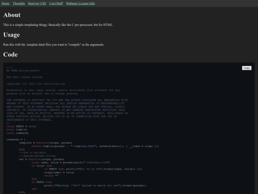Click the 'simple templating thingy' description sentence
258x194 pixels.
click(58, 25)
